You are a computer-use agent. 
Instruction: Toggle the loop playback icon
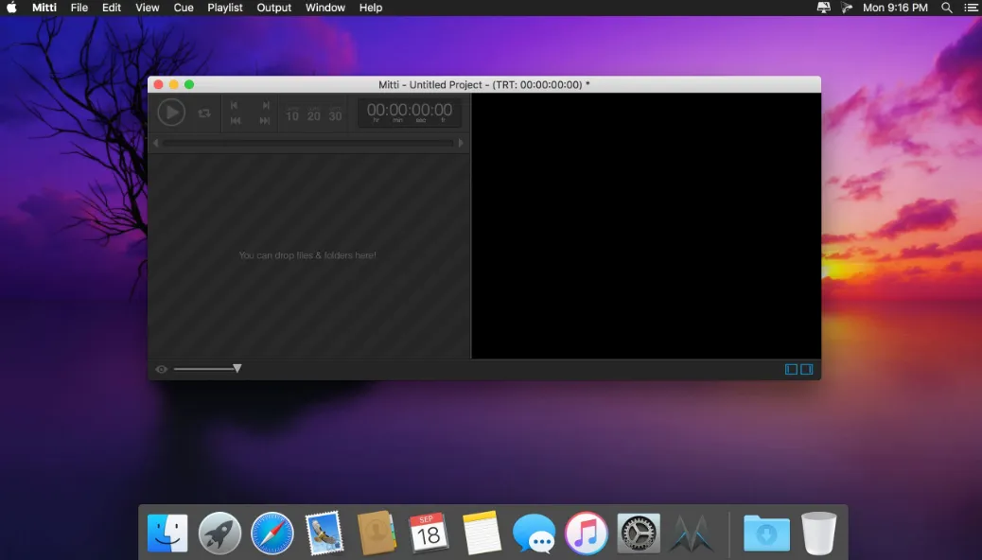(x=204, y=114)
